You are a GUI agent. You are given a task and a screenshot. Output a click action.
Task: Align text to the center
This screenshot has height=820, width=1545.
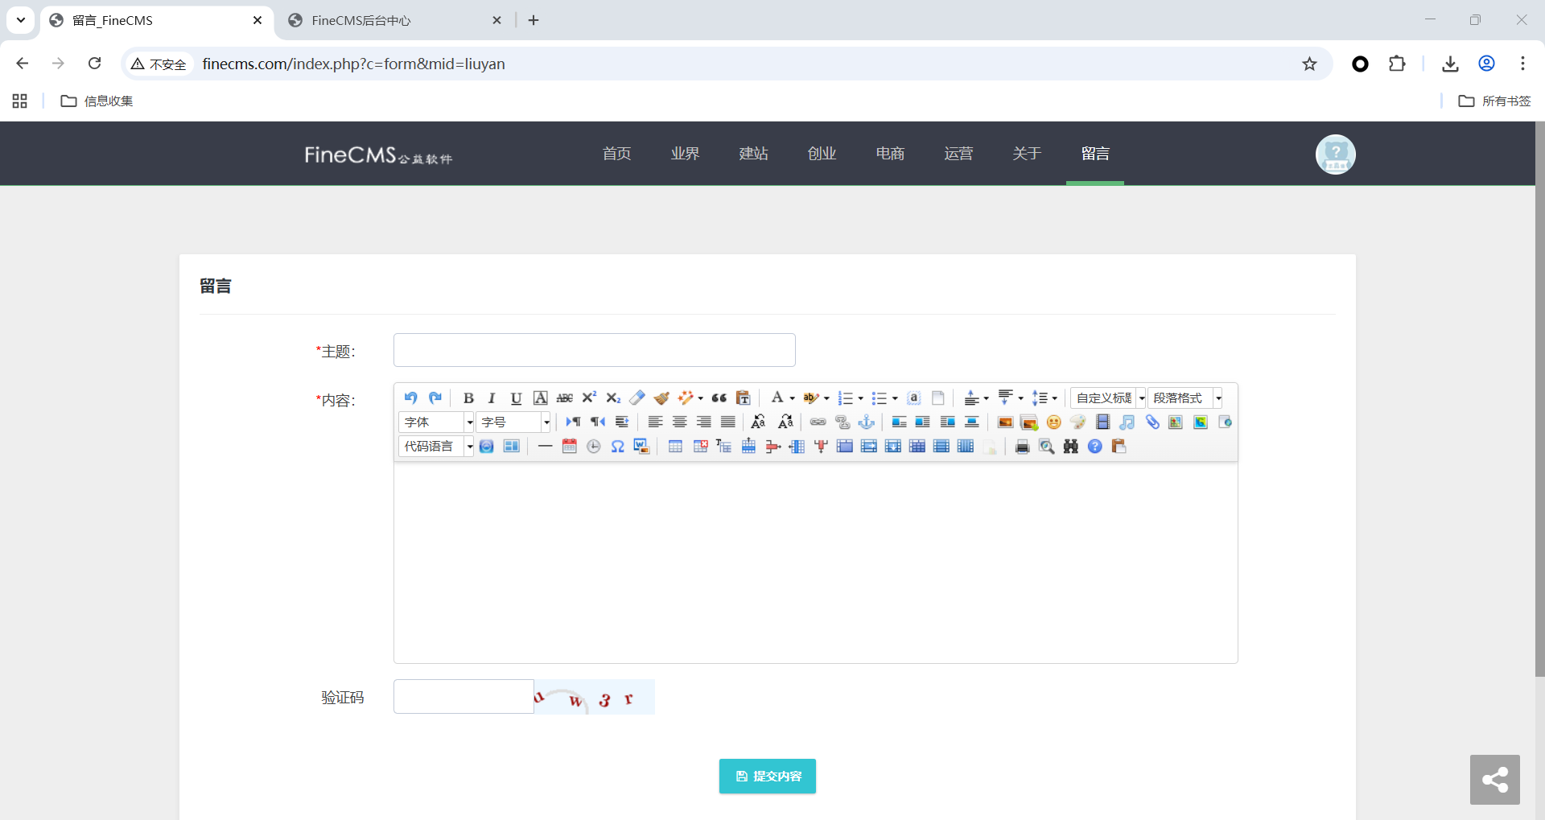pyautogui.click(x=680, y=422)
